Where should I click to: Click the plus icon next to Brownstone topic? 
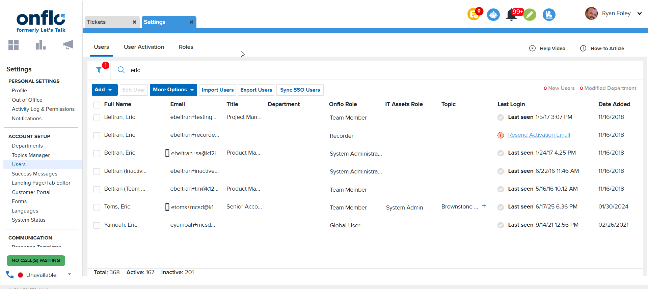(484, 206)
